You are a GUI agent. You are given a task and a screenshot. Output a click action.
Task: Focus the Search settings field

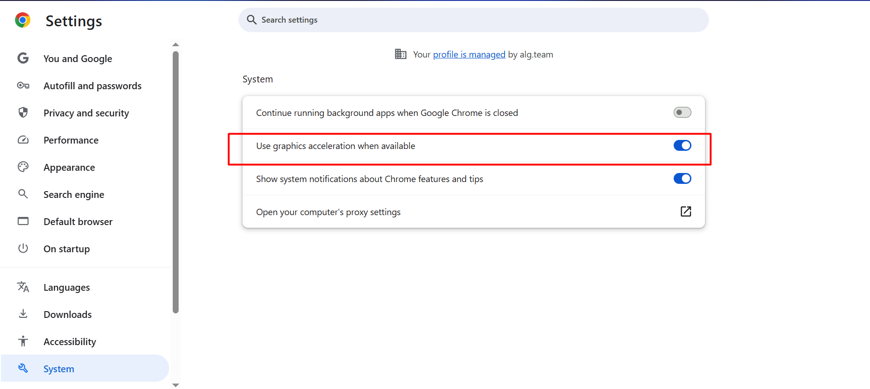[x=473, y=20]
